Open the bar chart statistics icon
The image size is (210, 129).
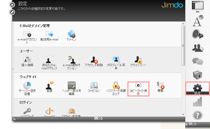pos(197,102)
